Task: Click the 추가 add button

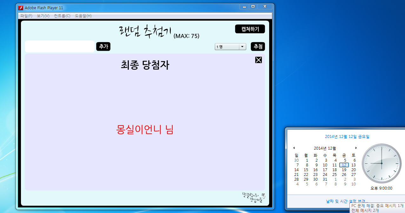Action: click(103, 47)
